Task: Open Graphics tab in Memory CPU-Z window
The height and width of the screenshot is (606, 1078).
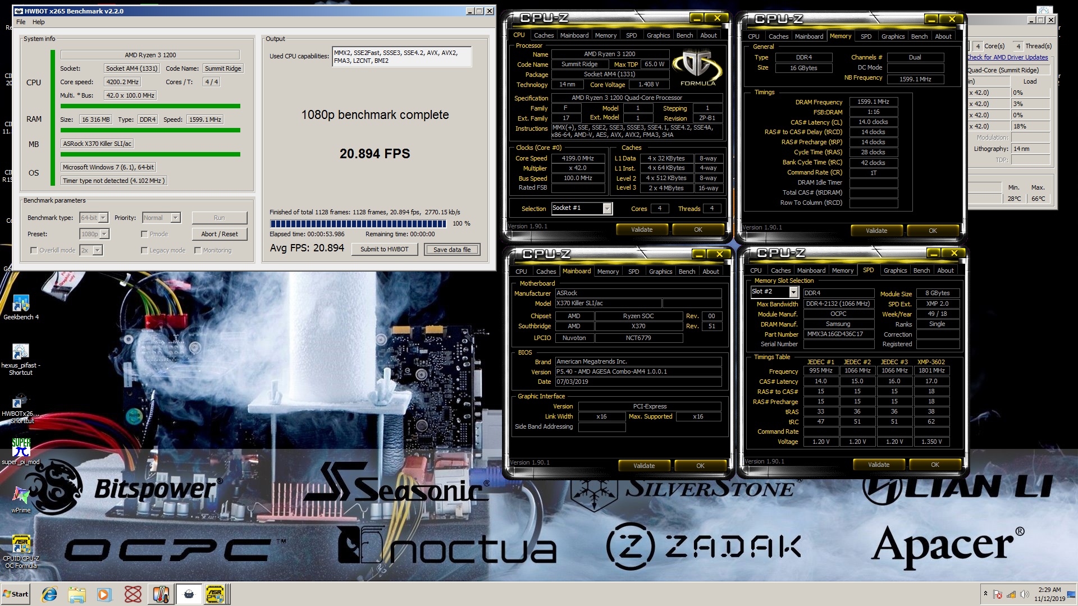Action: [893, 36]
